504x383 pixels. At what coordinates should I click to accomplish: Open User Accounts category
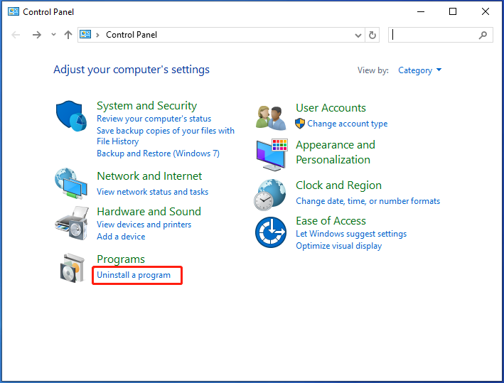click(x=331, y=107)
